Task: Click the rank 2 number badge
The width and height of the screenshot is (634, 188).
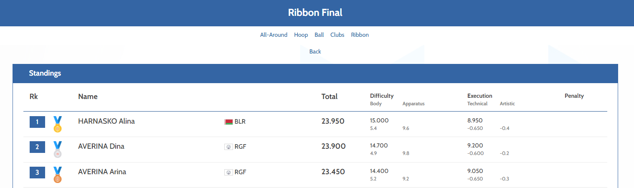Action: (37, 147)
